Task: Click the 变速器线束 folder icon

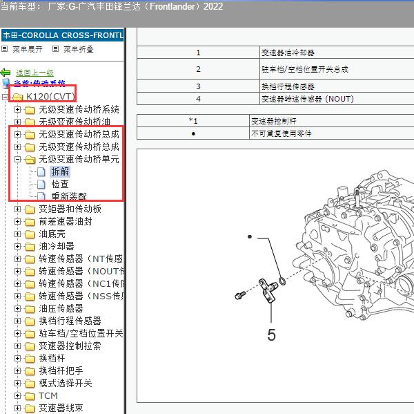Action: (30, 408)
